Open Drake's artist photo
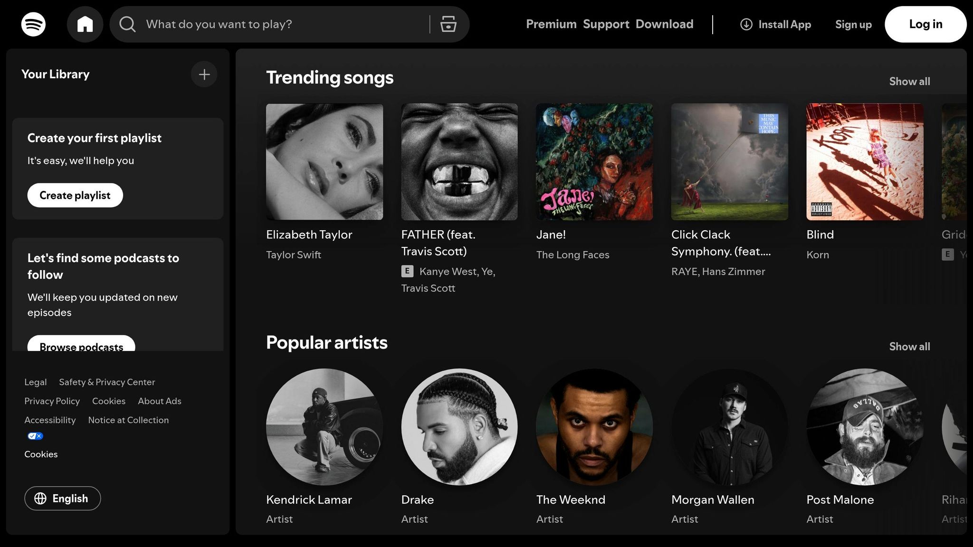Image resolution: width=973 pixels, height=547 pixels. (459, 427)
